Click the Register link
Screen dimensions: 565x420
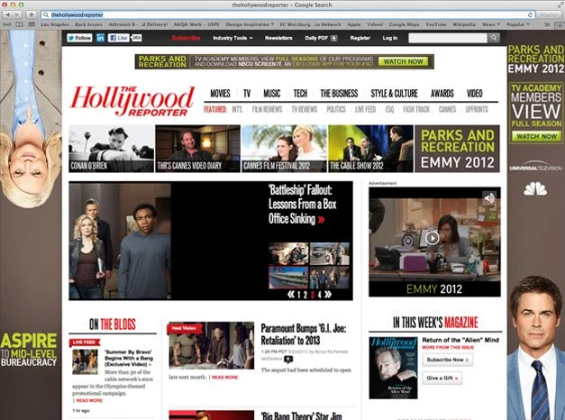[x=360, y=38]
